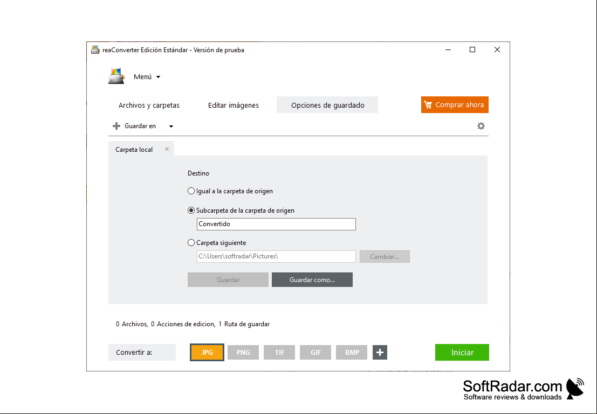Click the shopping cart icon on Comprar ahora

click(x=428, y=105)
